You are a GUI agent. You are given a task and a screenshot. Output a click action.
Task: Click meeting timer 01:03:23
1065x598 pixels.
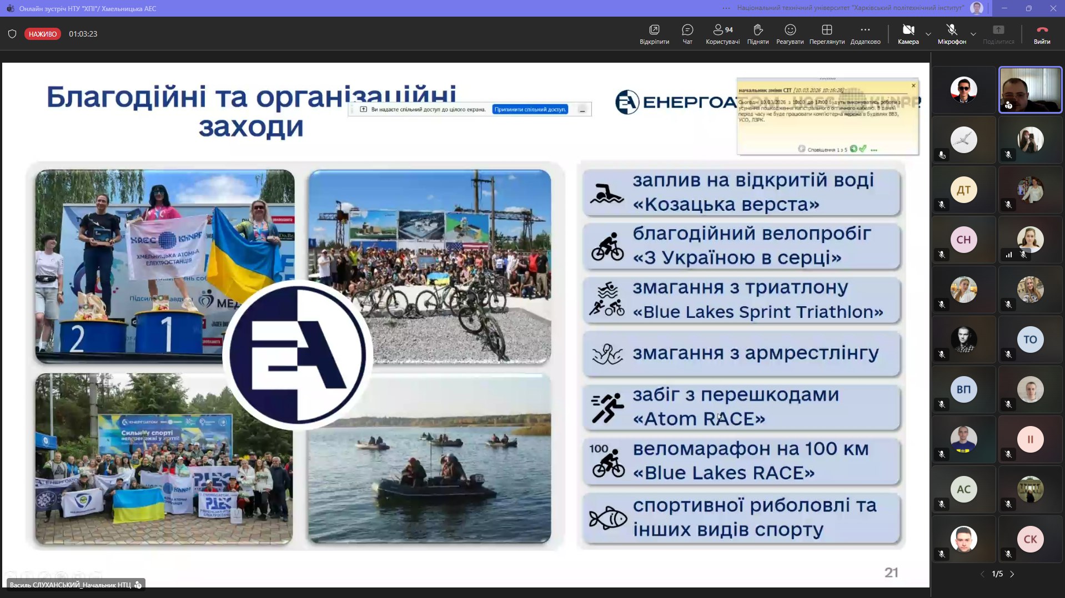(83, 34)
